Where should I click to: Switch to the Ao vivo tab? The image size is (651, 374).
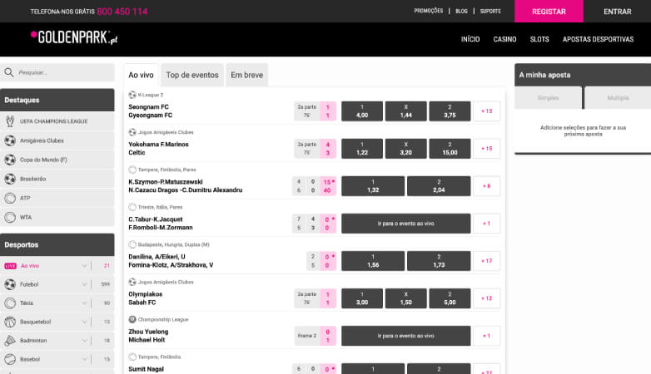coord(141,75)
